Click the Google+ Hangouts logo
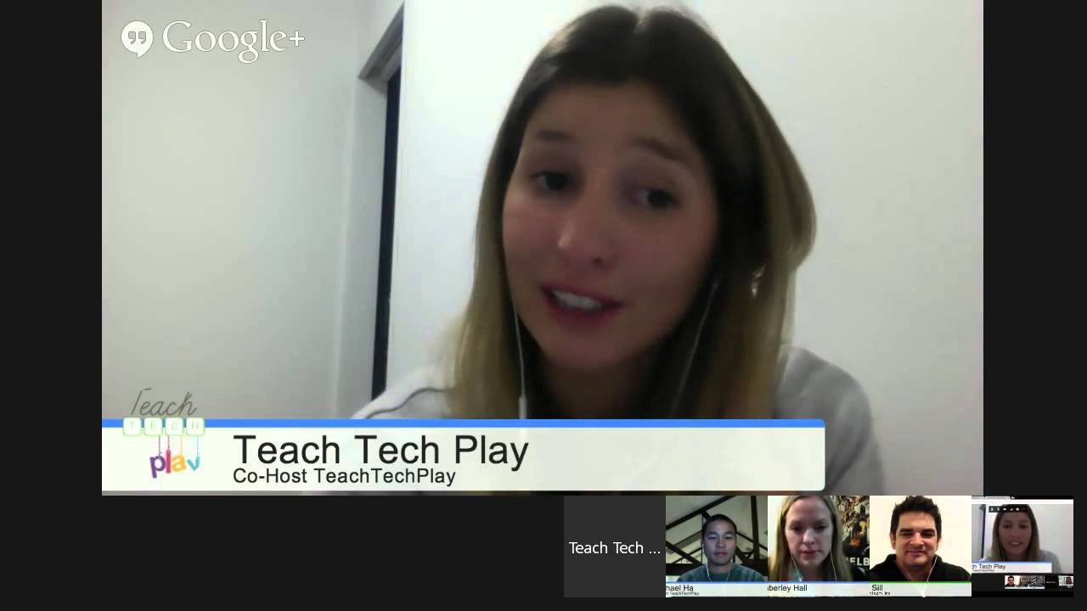 click(212, 40)
